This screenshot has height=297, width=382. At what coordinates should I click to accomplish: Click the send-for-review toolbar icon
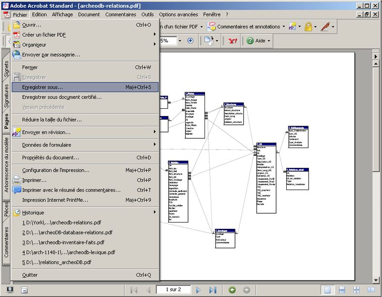tap(293, 27)
